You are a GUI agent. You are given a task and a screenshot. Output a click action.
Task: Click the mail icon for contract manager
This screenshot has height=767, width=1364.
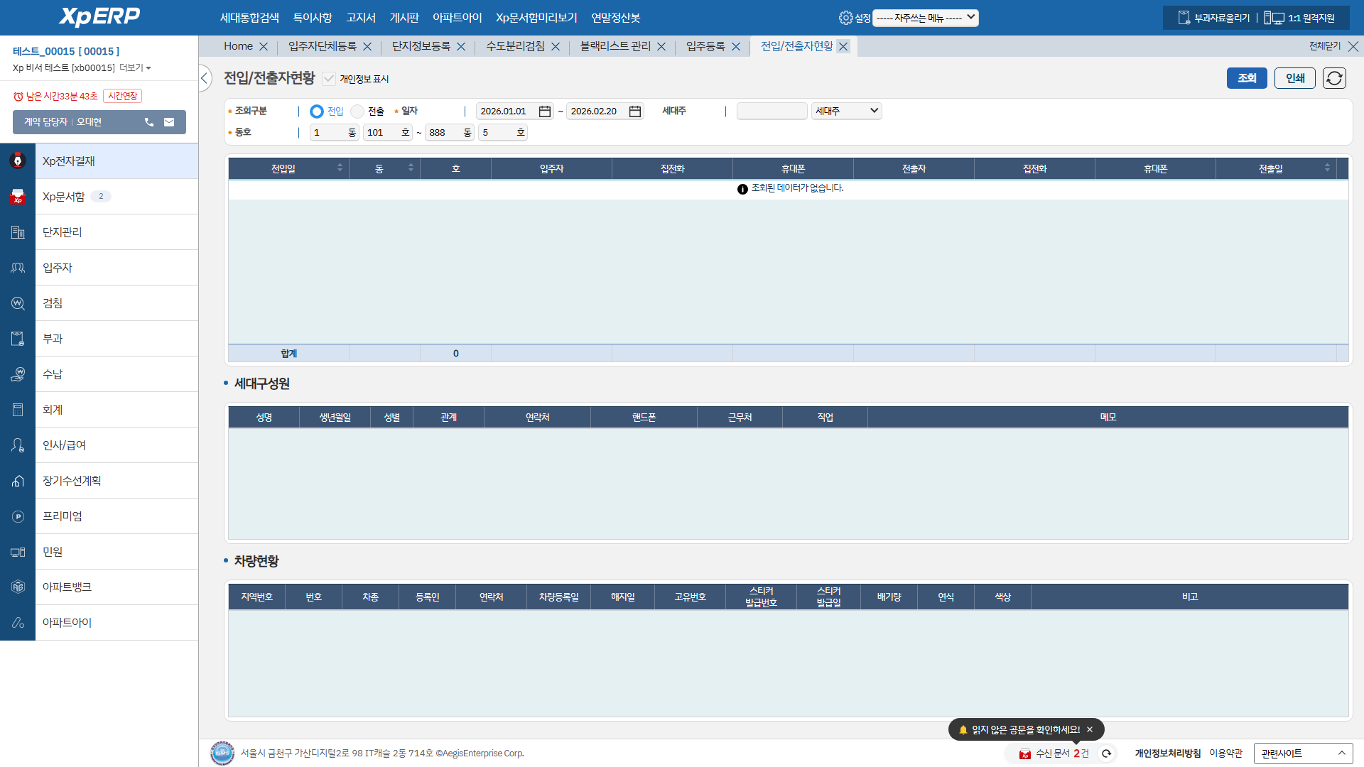point(169,122)
